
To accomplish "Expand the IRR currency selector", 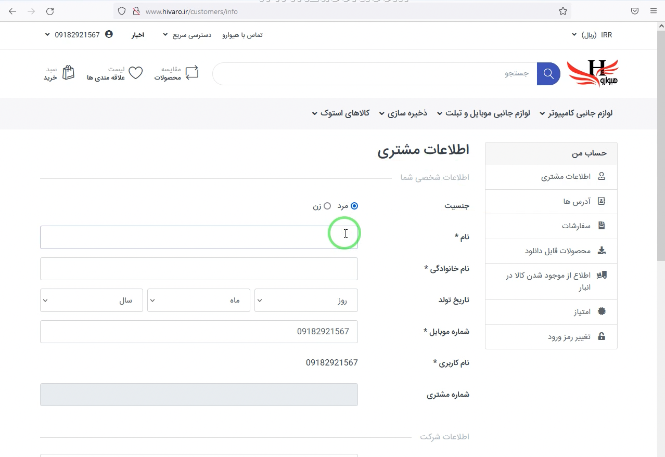I will [593, 35].
